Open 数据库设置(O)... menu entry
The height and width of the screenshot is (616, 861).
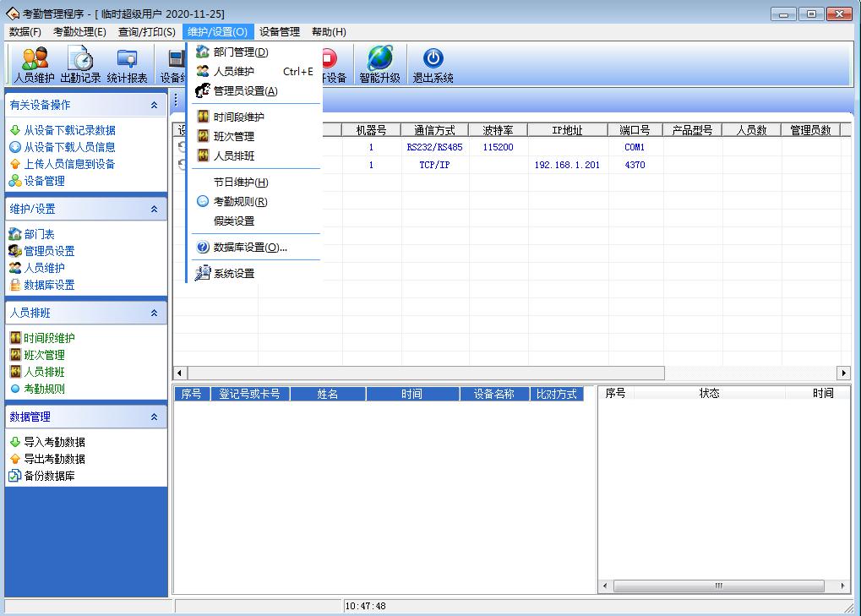click(250, 248)
